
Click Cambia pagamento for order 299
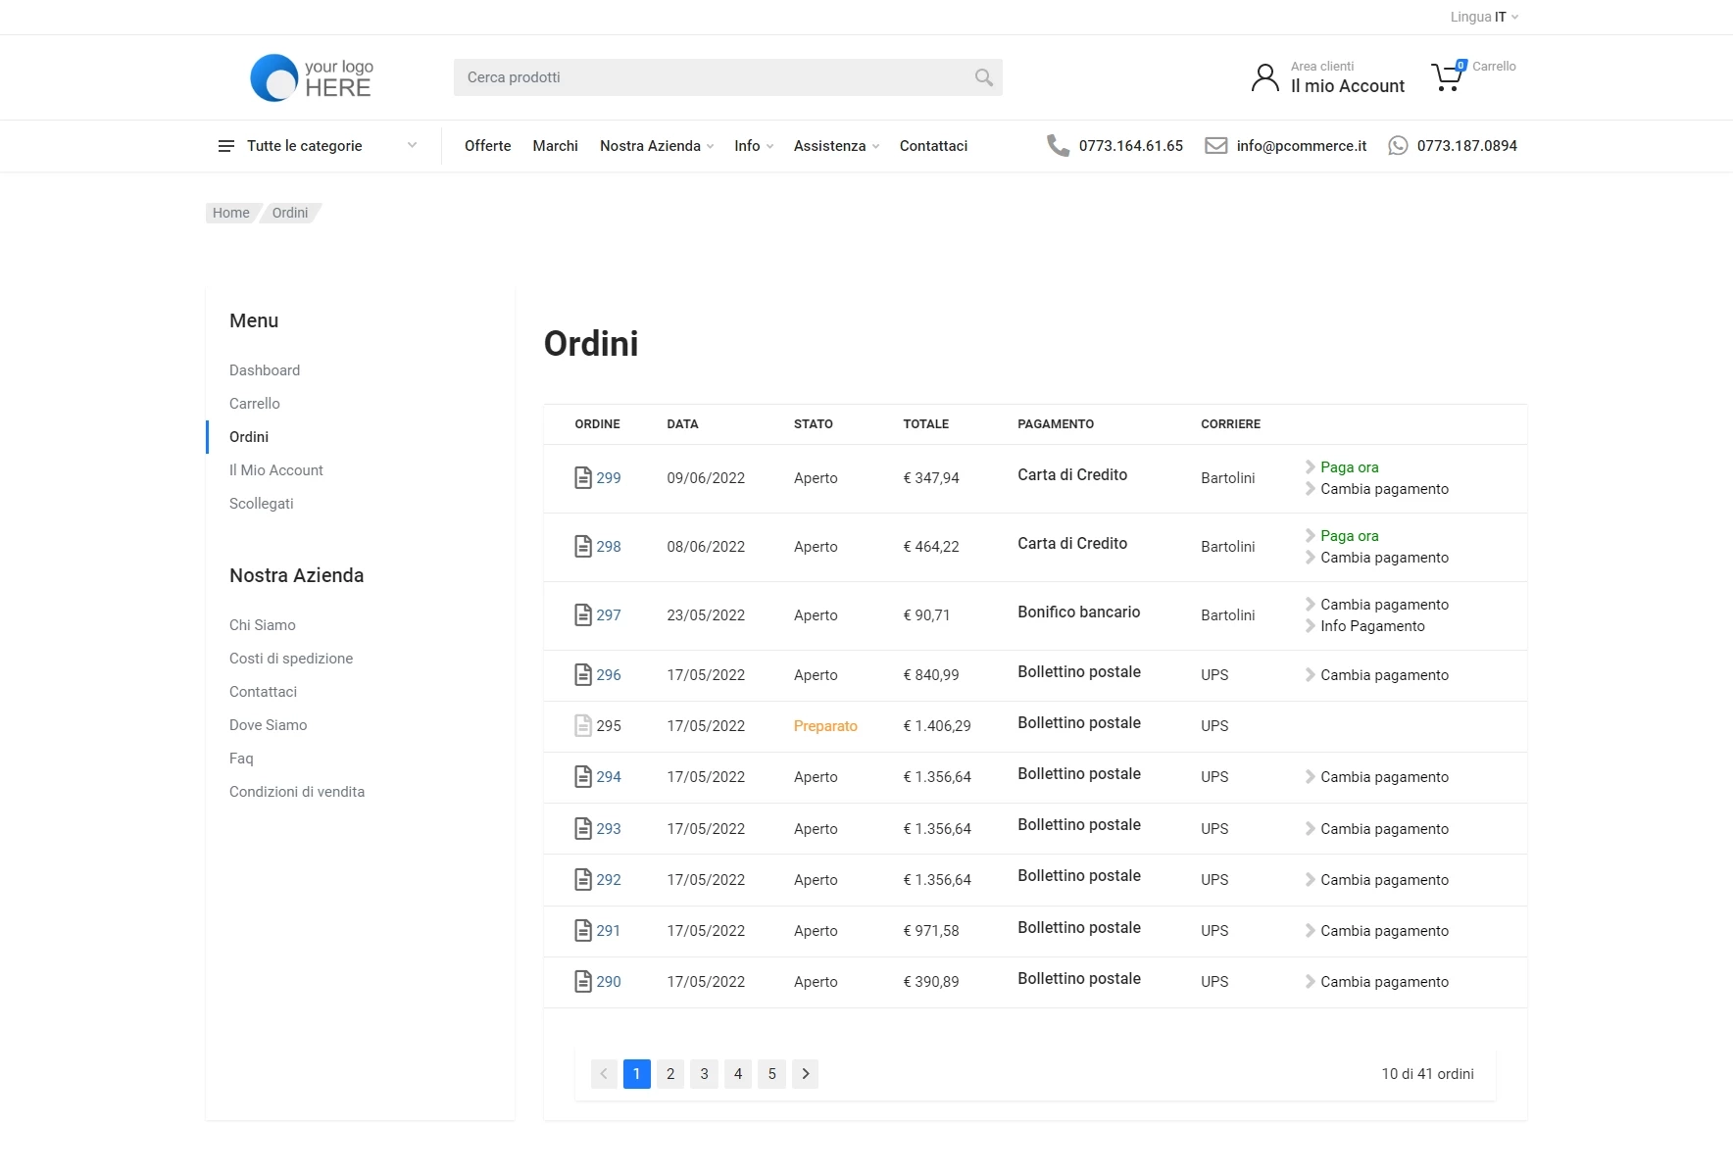coord(1384,489)
